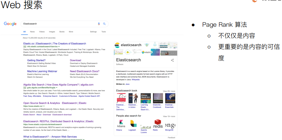
Task: Open the Machine Learning Webinar sitelink
Action: (x=42, y=71)
